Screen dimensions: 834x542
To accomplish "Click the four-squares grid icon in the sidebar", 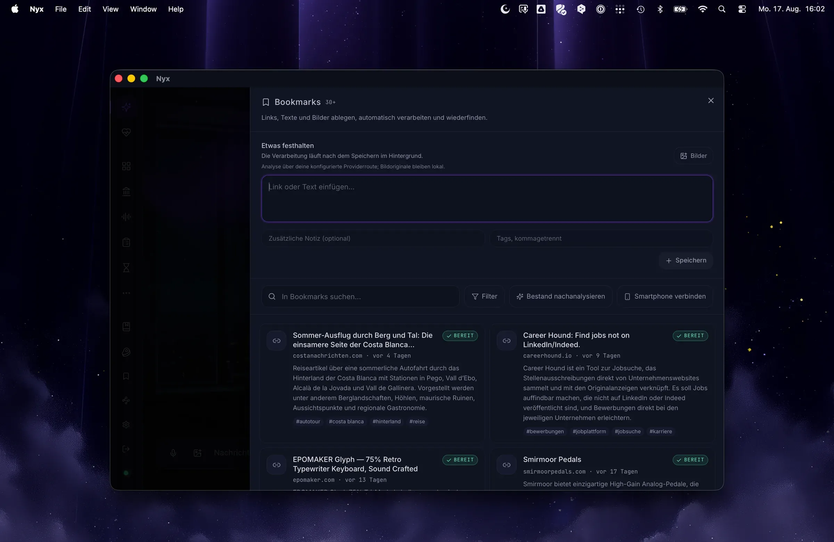I will (x=126, y=166).
